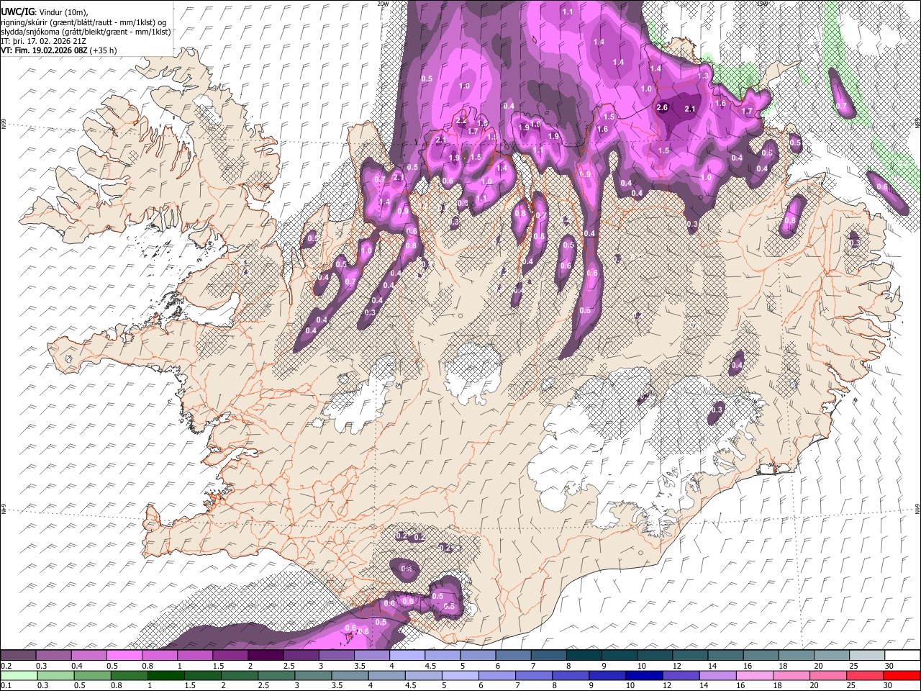Click the darkest purple swatch between 2 and 2.5
Screen dimensions: 921x691
266,655
